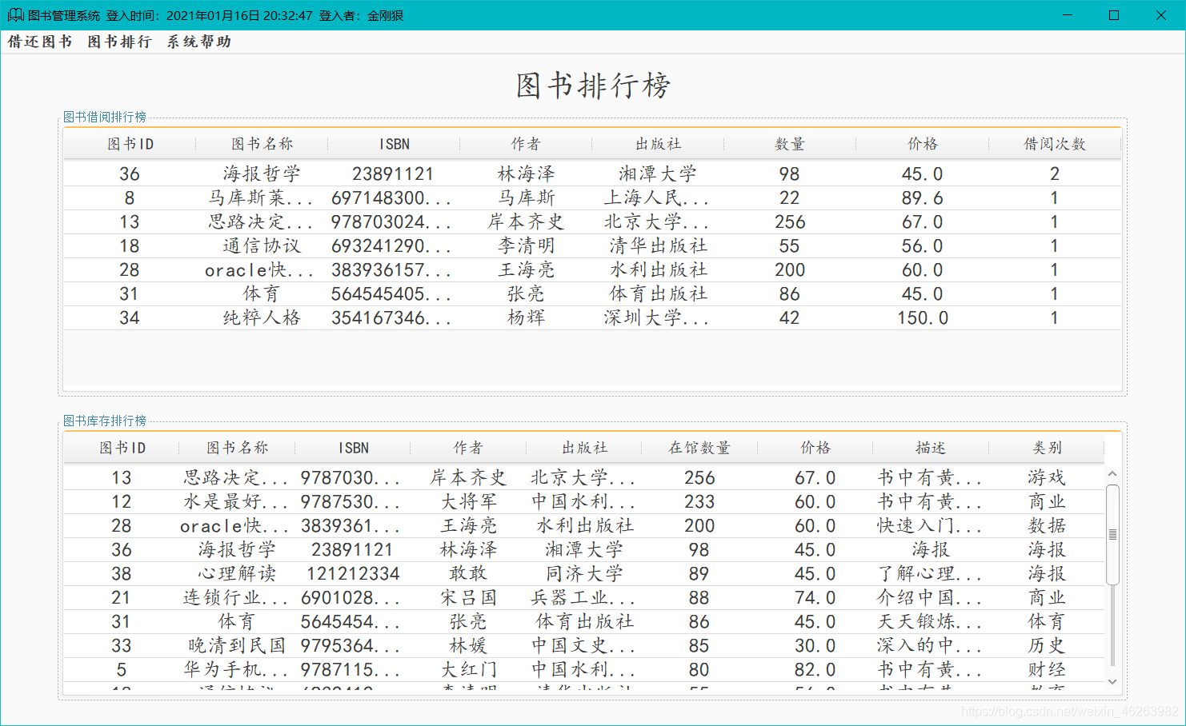Click 天天锻炼... description cell
The image size is (1186, 726).
(x=930, y=621)
